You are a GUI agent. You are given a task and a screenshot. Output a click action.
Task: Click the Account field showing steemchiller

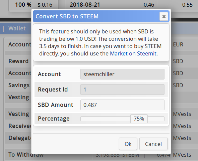coord(122,74)
